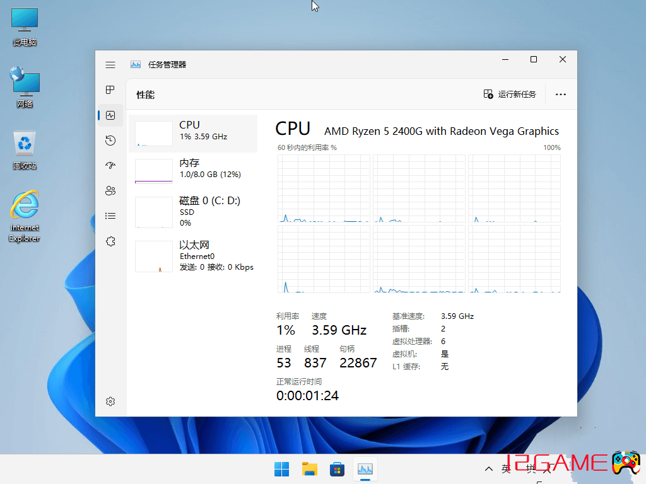The height and width of the screenshot is (484, 646).
Task: Minimize the Task Manager window
Action: [505, 60]
